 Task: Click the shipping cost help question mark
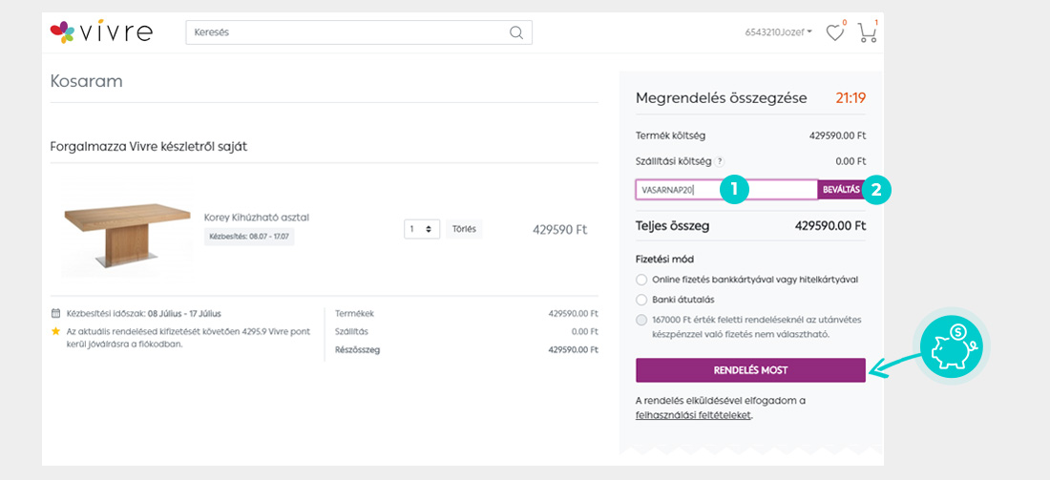click(719, 161)
